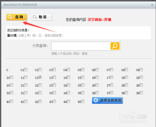Click the 第12类 selected category text
Image resolution: width=156 pixels, height=127 pixels.
point(12,35)
